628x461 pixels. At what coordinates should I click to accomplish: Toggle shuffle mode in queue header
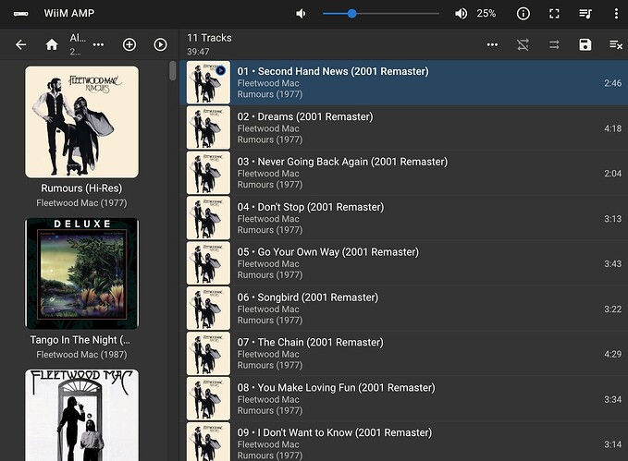tap(523, 44)
